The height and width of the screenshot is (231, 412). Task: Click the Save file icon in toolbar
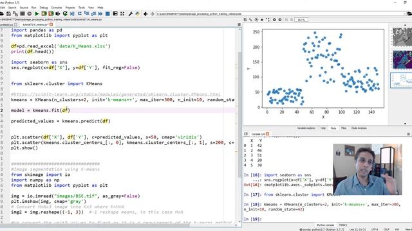pos(8,13)
